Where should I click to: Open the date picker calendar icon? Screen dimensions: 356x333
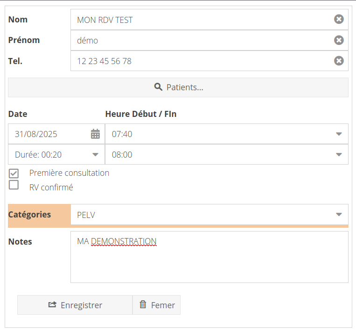click(95, 134)
